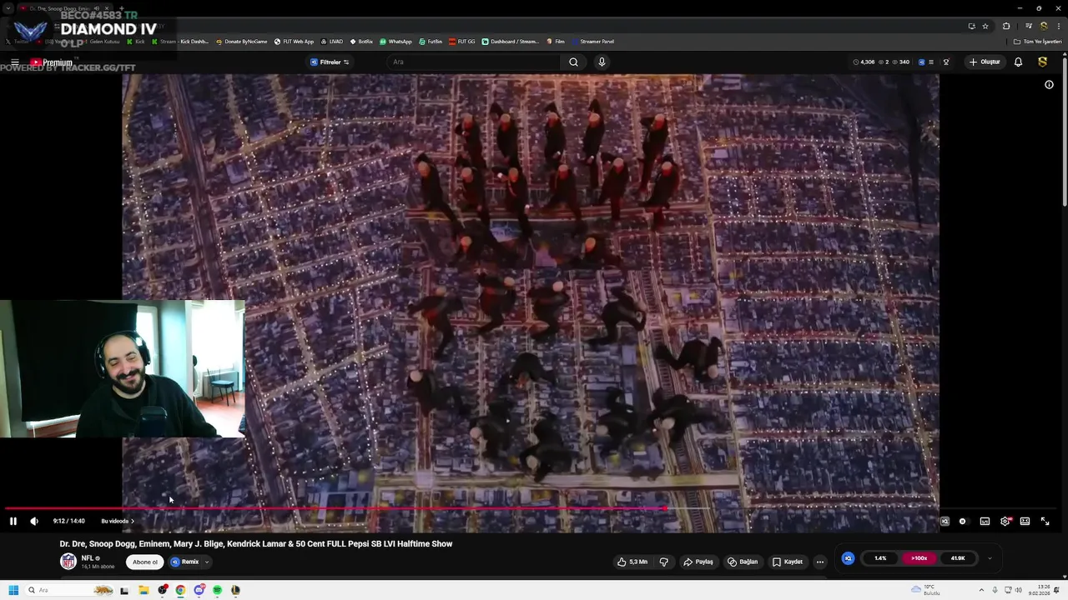Click the blue vidIQ badge icon
Image resolution: width=1068 pixels, height=600 pixels.
point(848,558)
